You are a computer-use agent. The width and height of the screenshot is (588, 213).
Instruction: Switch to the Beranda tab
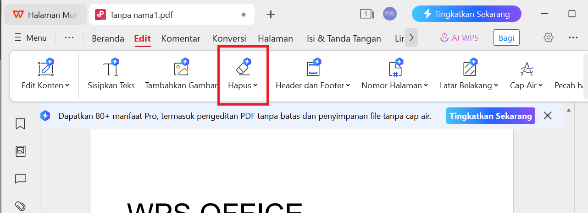(108, 38)
